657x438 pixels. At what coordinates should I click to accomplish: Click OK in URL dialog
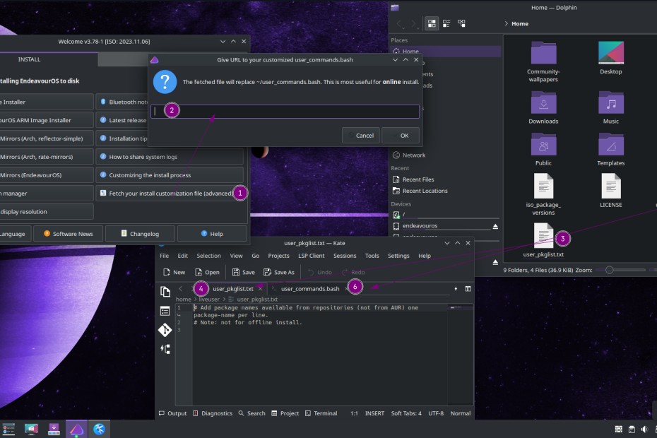tap(400, 136)
